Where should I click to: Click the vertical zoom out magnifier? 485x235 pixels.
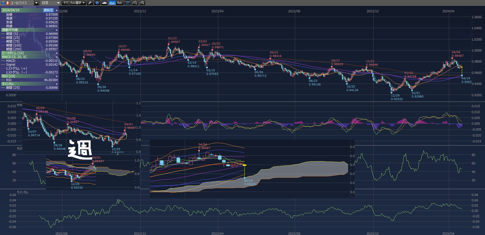click(x=135, y=3)
